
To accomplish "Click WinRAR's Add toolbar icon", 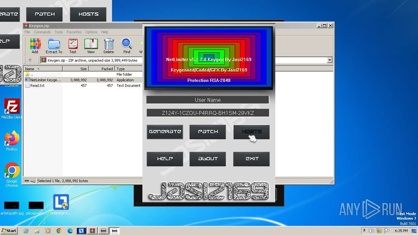I will 35,46.
